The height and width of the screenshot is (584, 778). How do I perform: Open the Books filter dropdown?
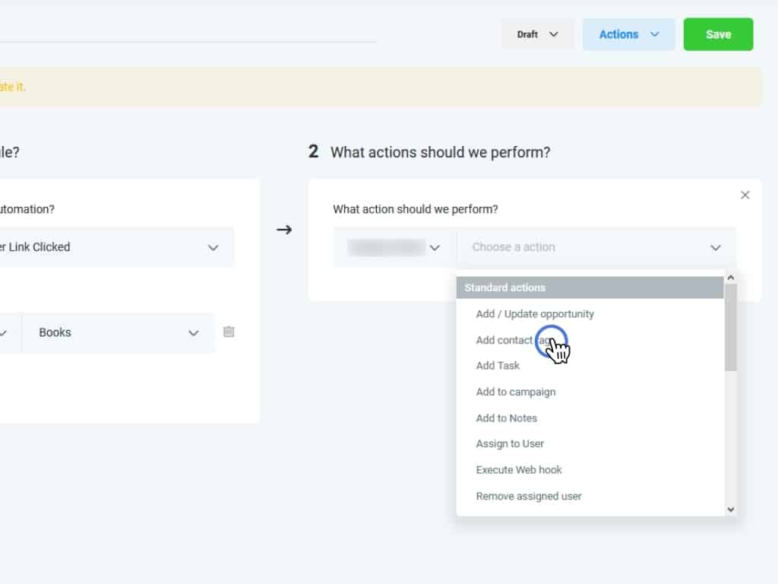(118, 333)
